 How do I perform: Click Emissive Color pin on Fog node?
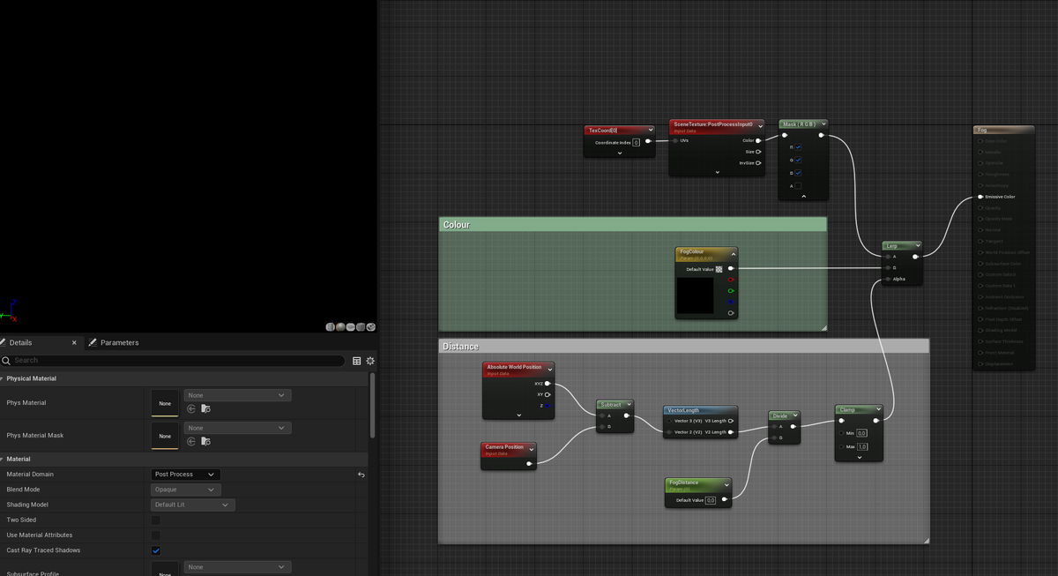pos(980,197)
